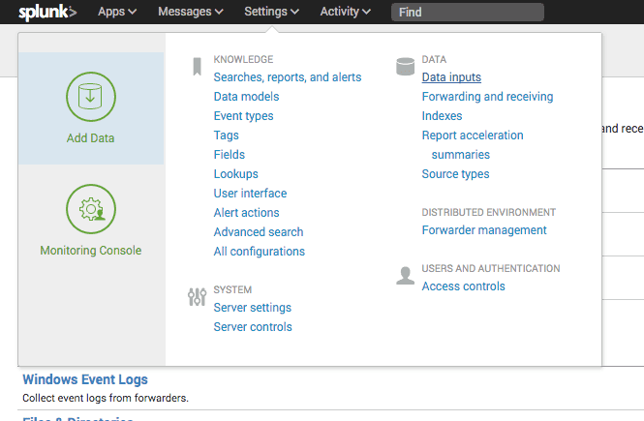Click the Add Data circular icon
Screen dimensions: 644x421
coord(90,97)
